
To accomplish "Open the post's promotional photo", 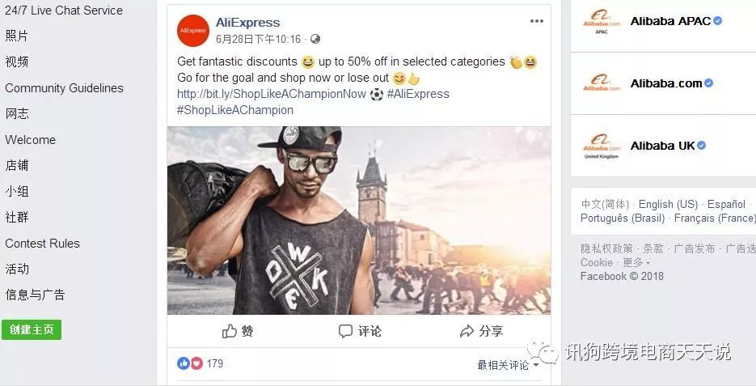I will (x=359, y=220).
